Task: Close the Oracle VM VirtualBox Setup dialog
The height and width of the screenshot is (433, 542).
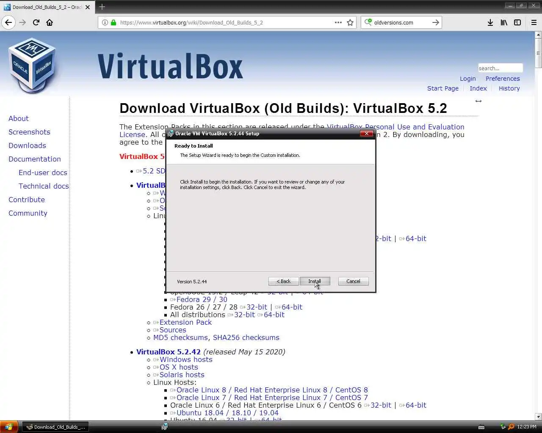Action: [x=367, y=133]
